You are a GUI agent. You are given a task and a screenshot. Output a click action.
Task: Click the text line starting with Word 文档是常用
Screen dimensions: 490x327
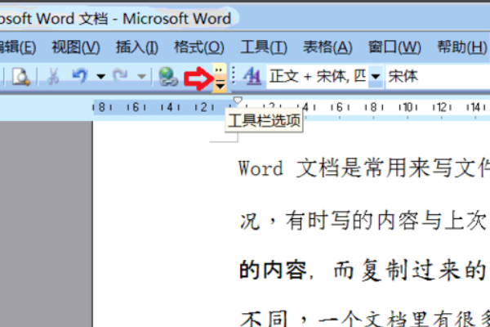point(364,168)
